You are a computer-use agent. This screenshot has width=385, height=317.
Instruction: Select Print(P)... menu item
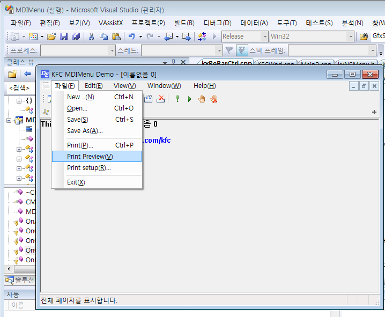point(97,145)
